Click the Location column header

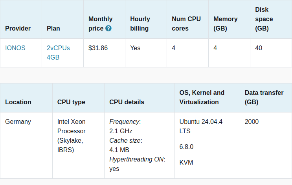tap(18, 102)
